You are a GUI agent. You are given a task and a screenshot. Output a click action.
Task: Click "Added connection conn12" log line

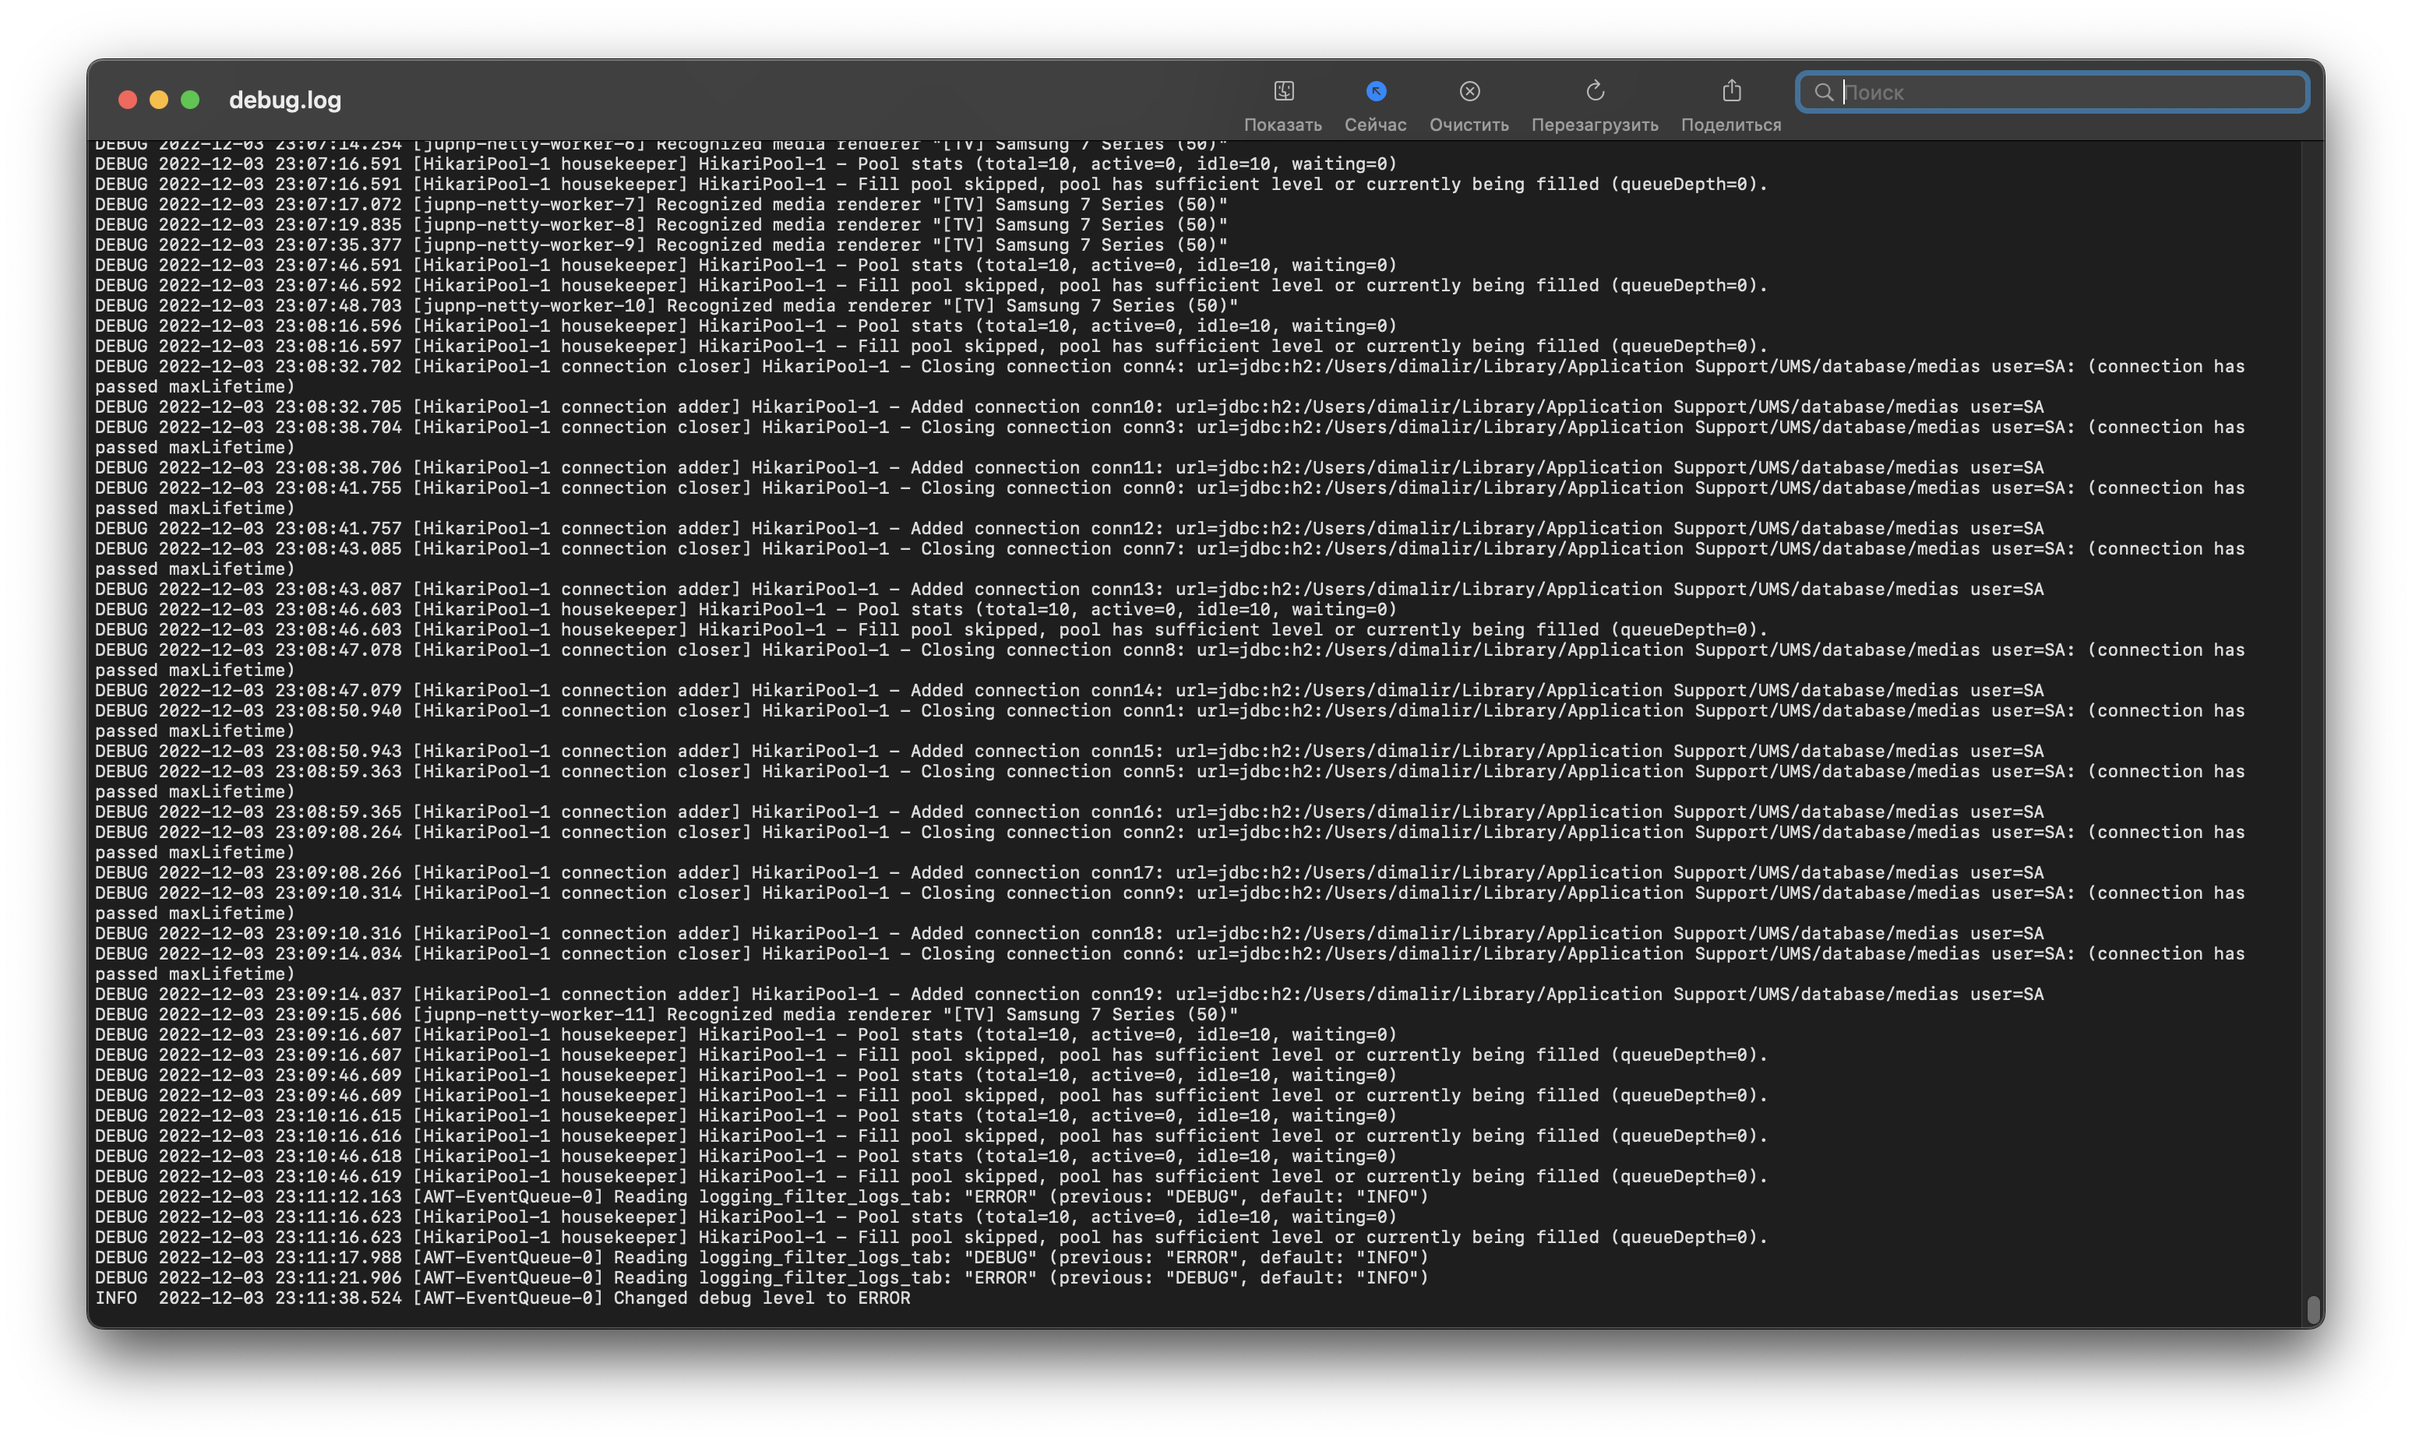1069,528
